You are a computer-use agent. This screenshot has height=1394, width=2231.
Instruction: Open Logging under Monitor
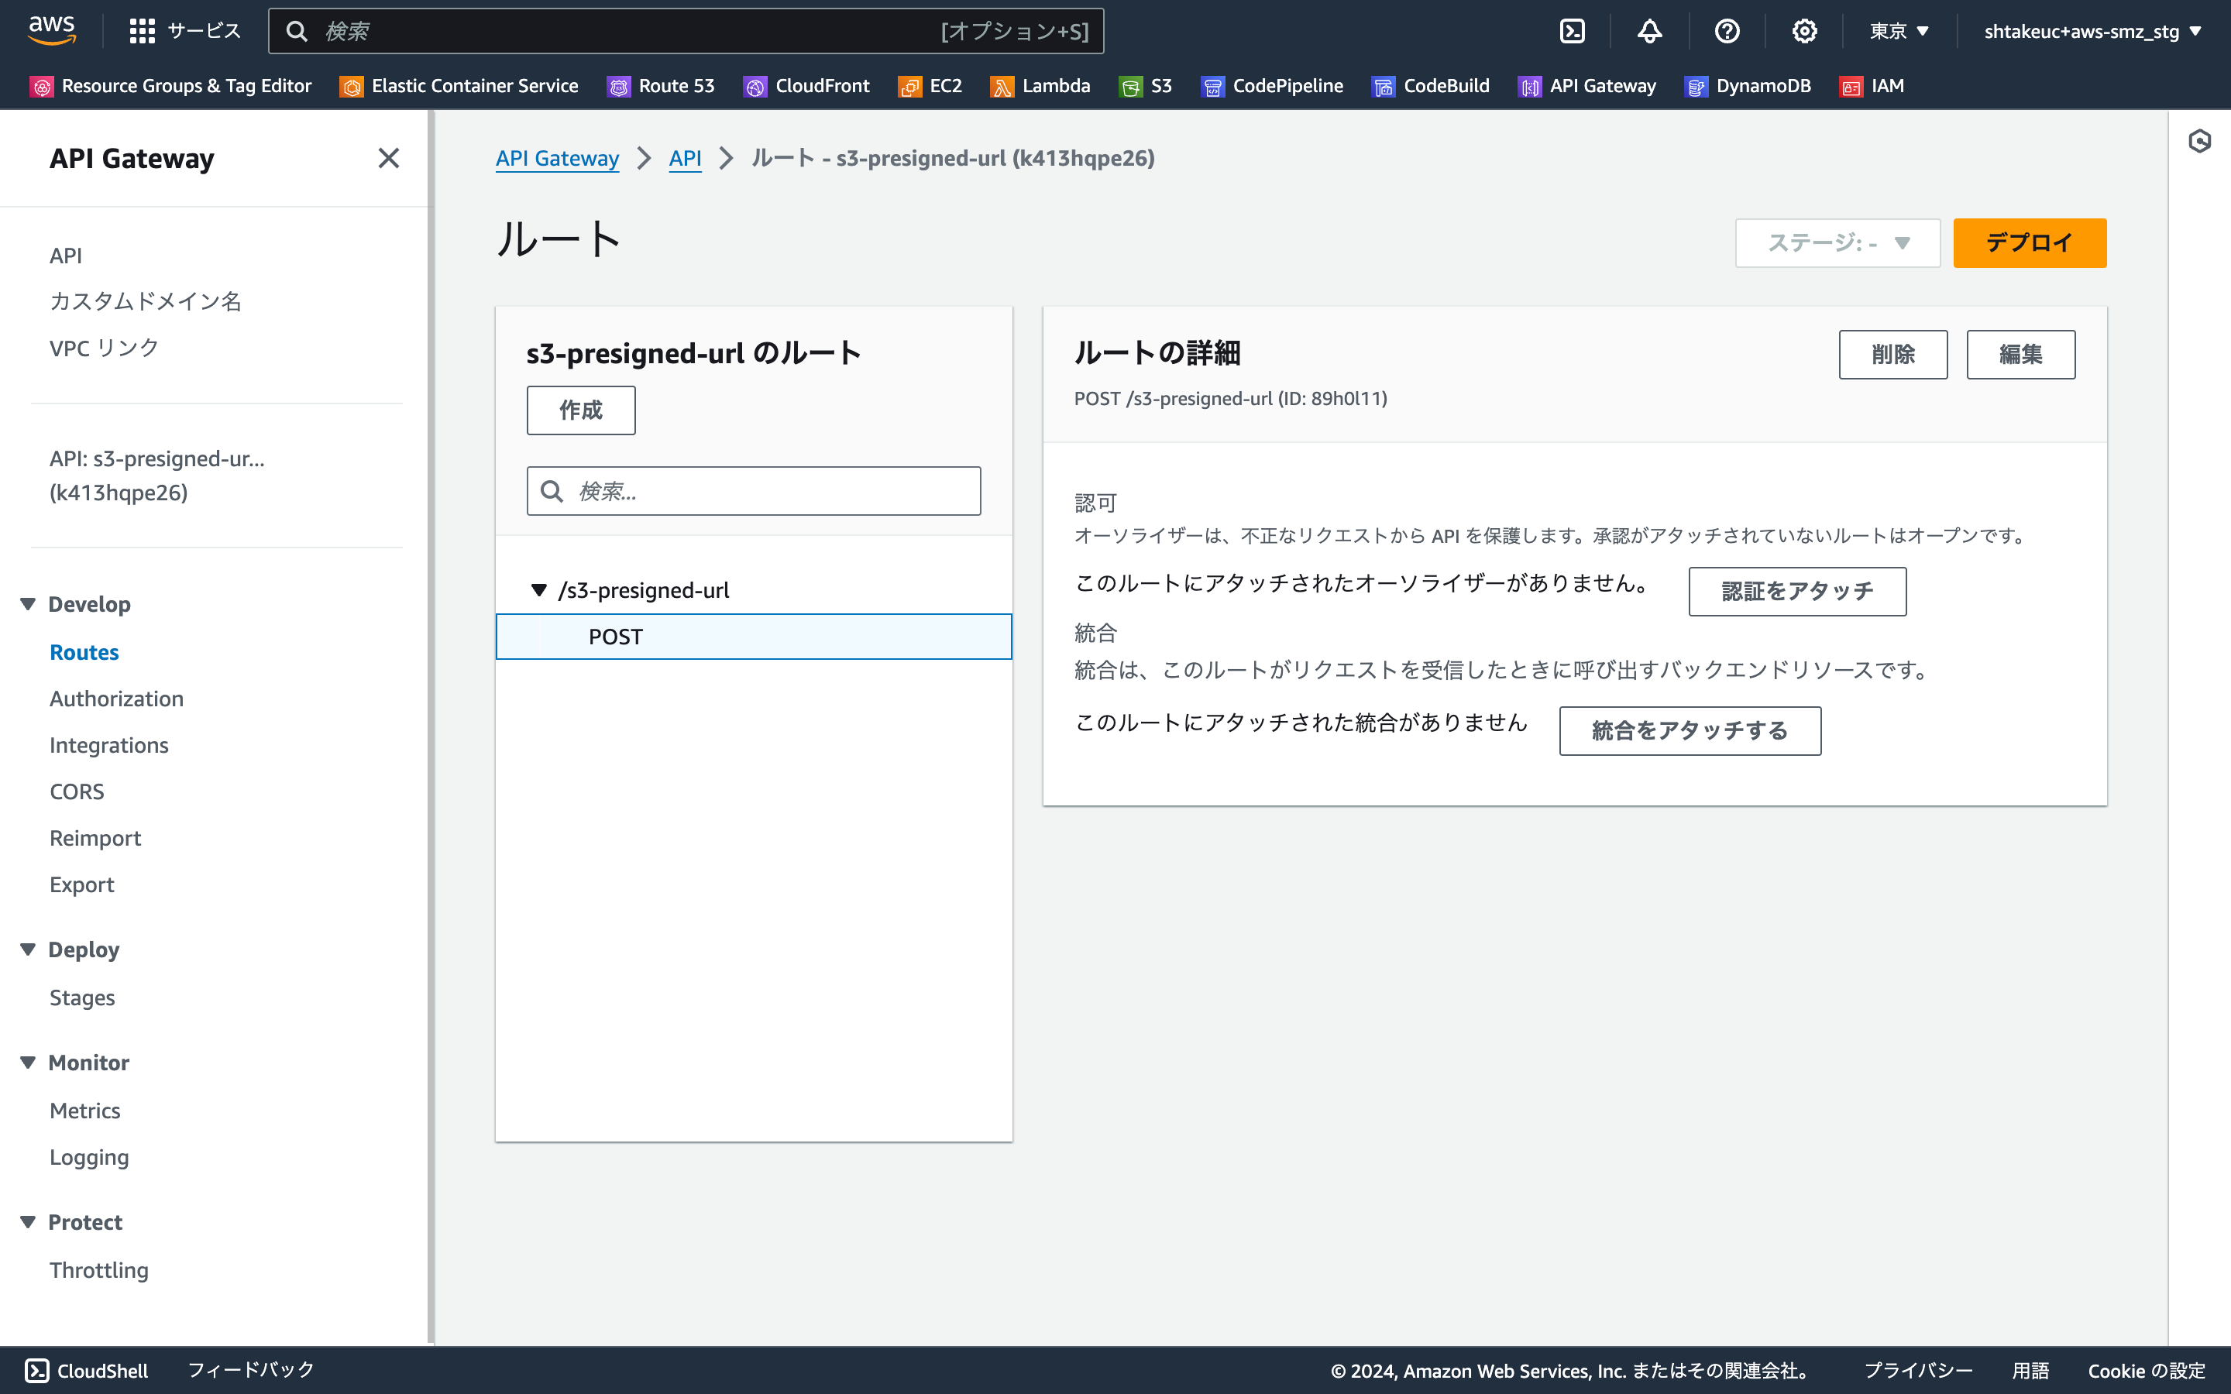click(x=88, y=1157)
